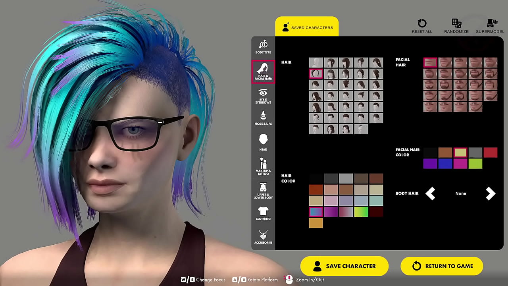
Task: Pick the green-yellow gradient hair color
Action: [361, 212]
